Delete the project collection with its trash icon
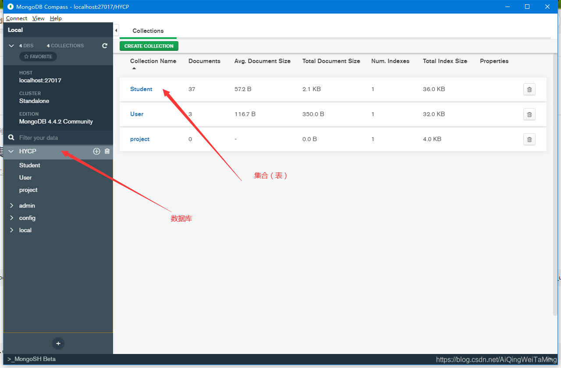The image size is (561, 368). click(x=529, y=139)
